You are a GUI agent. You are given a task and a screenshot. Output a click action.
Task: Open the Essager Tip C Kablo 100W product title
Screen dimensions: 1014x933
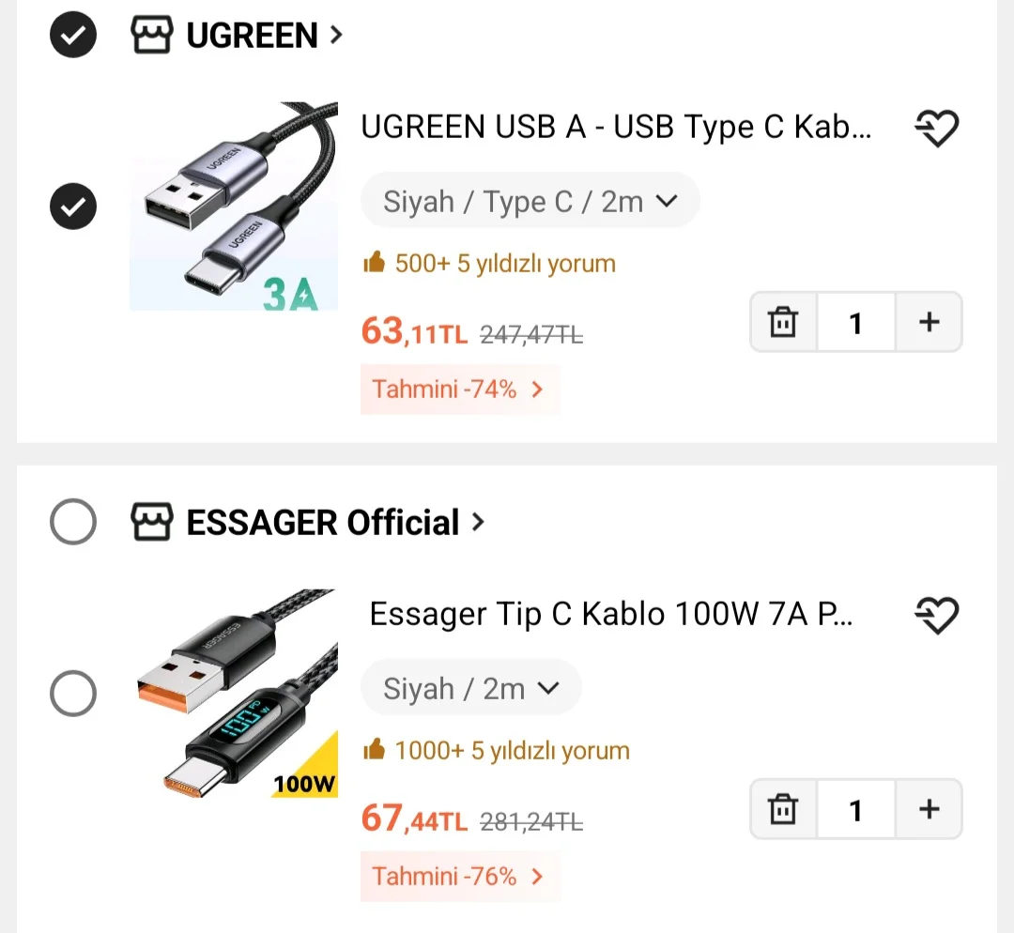[x=610, y=615]
